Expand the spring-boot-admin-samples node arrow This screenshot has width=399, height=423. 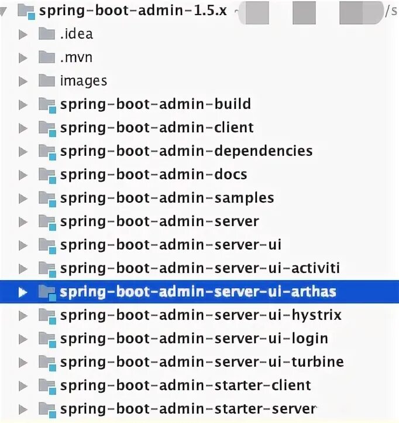[23, 199]
